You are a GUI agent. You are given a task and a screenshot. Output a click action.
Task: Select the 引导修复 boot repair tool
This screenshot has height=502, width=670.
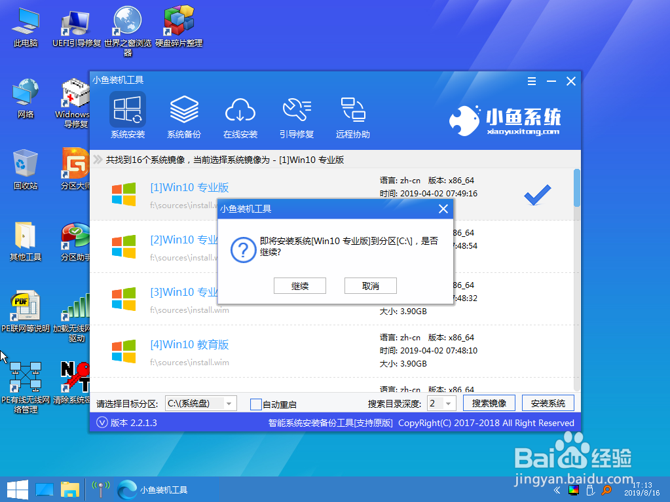coord(297,117)
